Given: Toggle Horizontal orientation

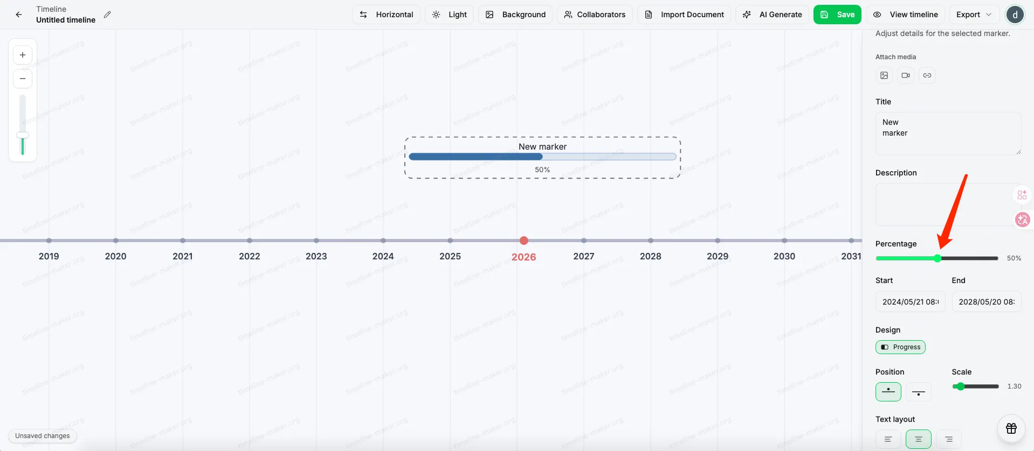Looking at the screenshot, I should point(387,15).
